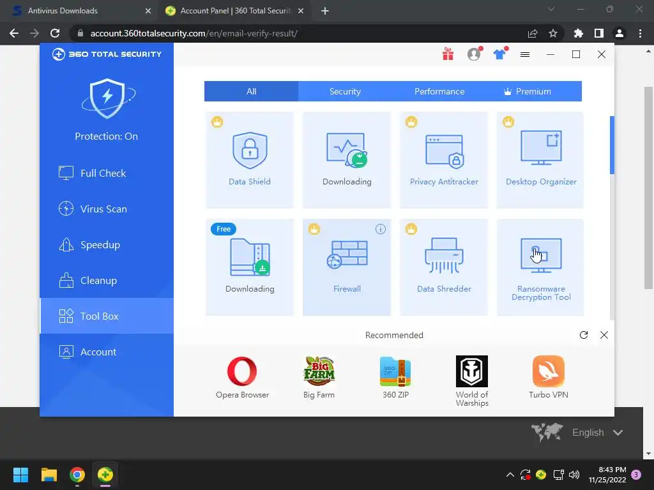
Task: Open the Firewall tool
Action: click(x=347, y=267)
